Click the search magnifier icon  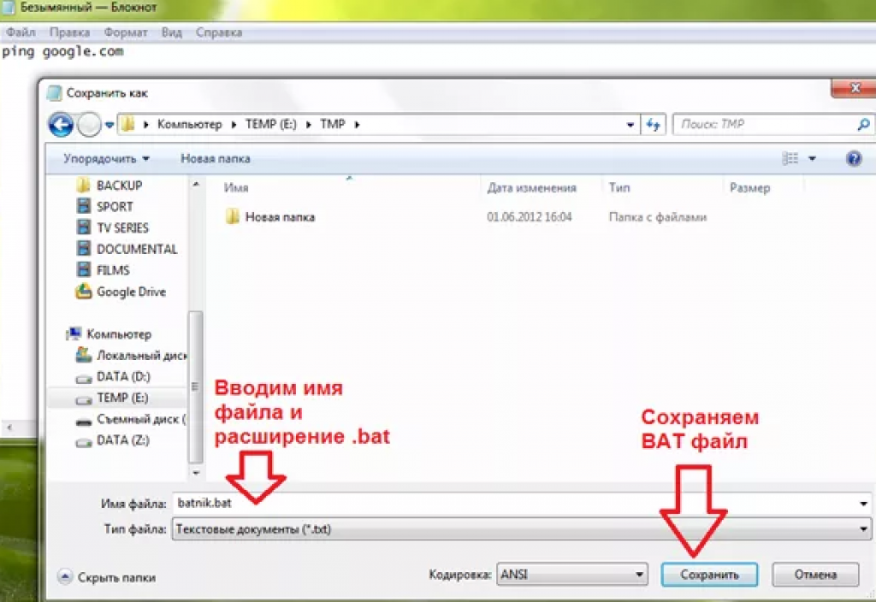pyautogui.click(x=864, y=124)
